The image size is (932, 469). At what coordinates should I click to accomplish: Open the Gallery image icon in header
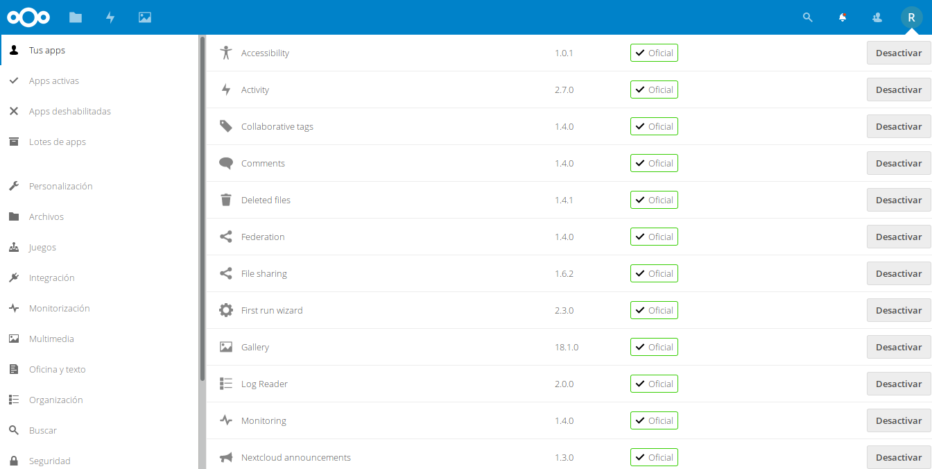(x=145, y=17)
